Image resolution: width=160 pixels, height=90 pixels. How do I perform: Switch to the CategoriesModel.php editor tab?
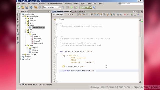pos(61,12)
